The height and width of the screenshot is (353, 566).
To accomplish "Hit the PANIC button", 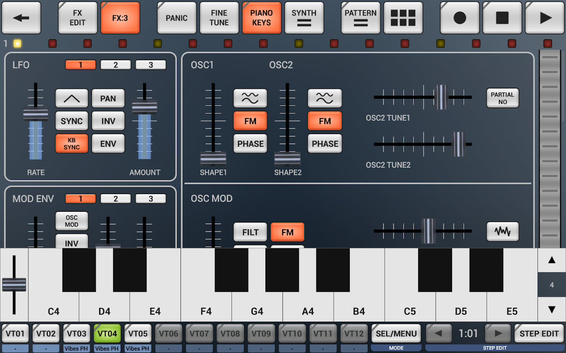I will (176, 18).
